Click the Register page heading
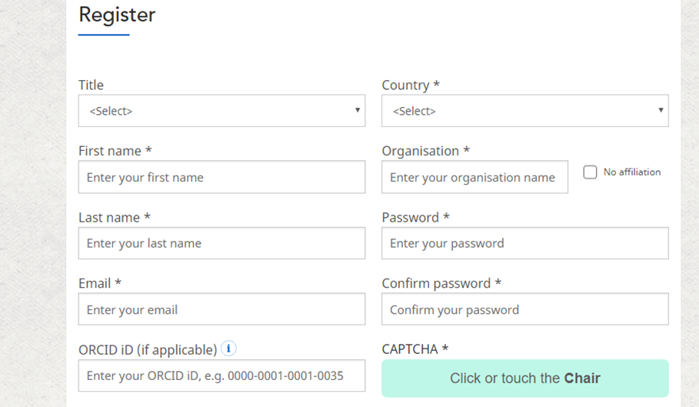The width and height of the screenshot is (699, 407). pyautogui.click(x=117, y=15)
